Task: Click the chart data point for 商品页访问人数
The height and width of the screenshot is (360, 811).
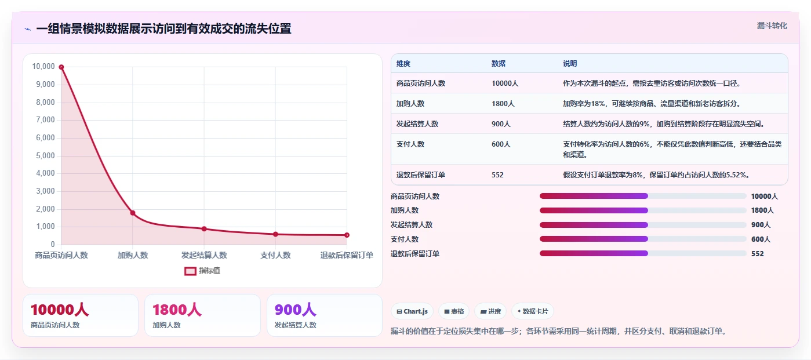Action: click(x=61, y=67)
